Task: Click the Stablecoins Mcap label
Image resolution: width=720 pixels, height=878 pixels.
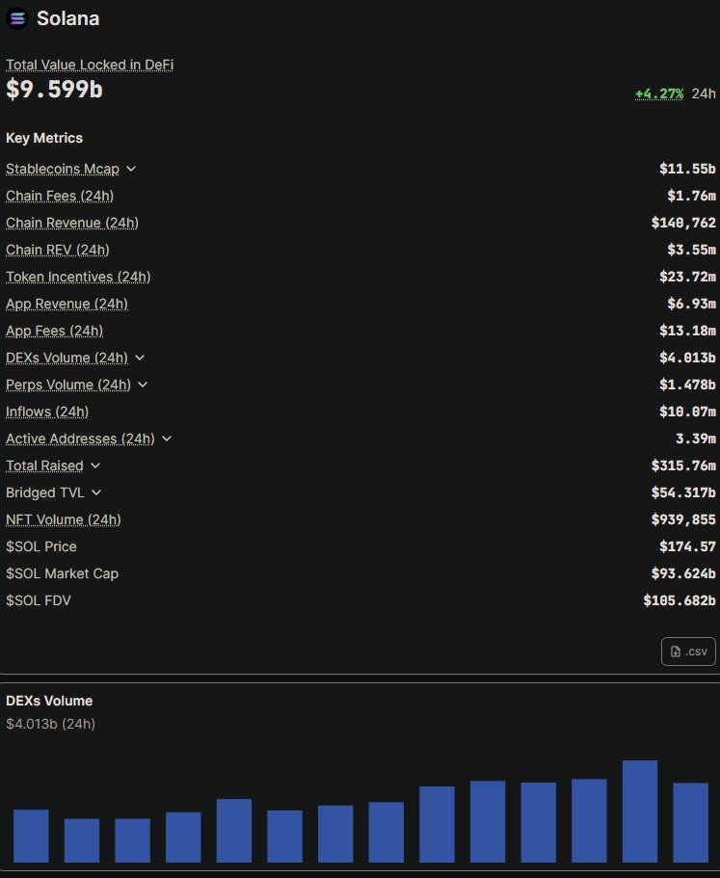Action: pyautogui.click(x=63, y=169)
